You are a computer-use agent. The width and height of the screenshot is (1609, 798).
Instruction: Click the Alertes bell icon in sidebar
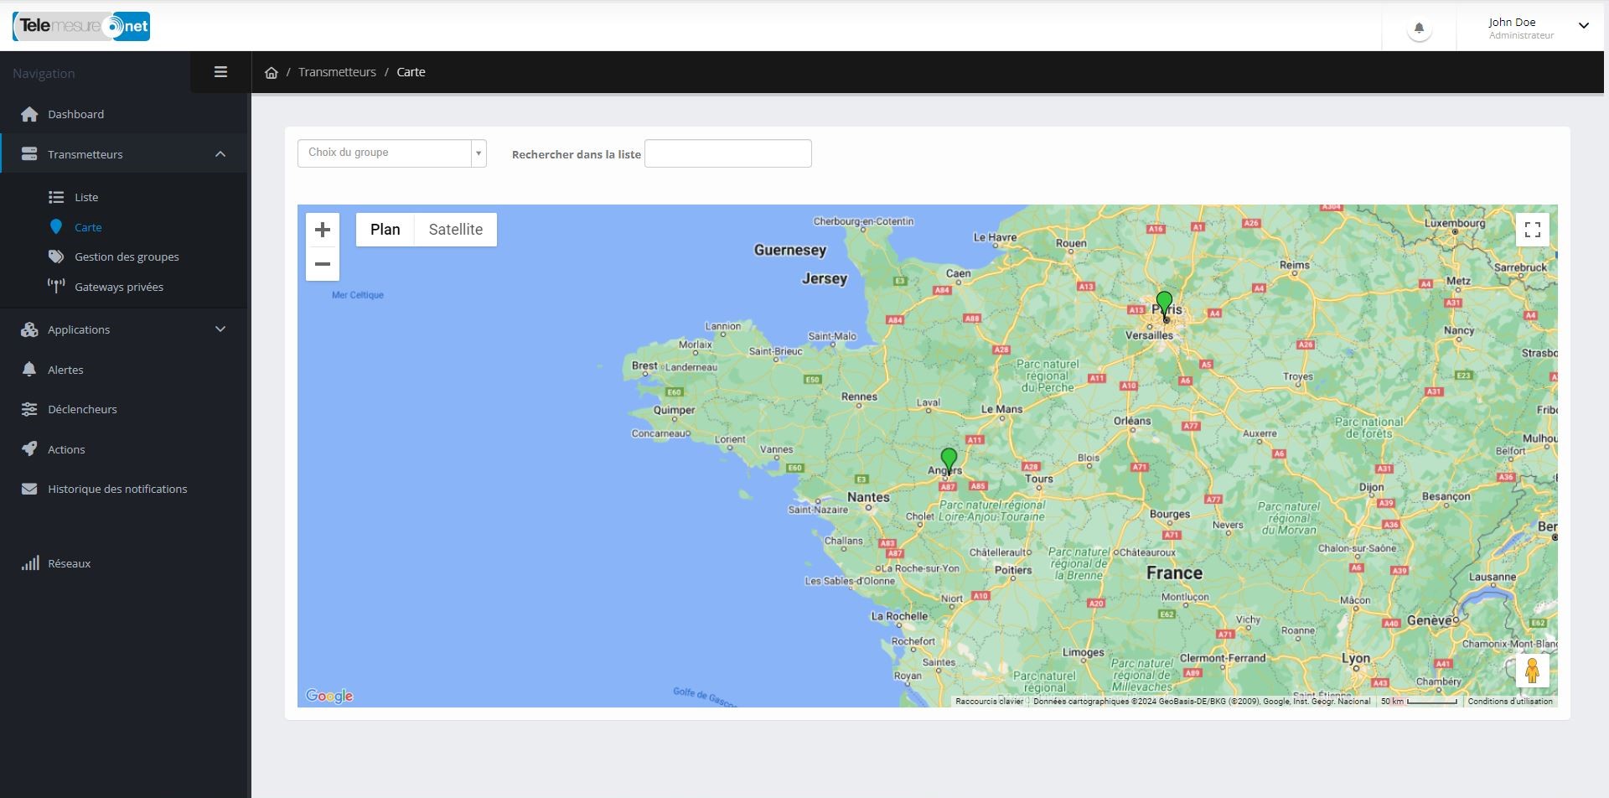29,370
